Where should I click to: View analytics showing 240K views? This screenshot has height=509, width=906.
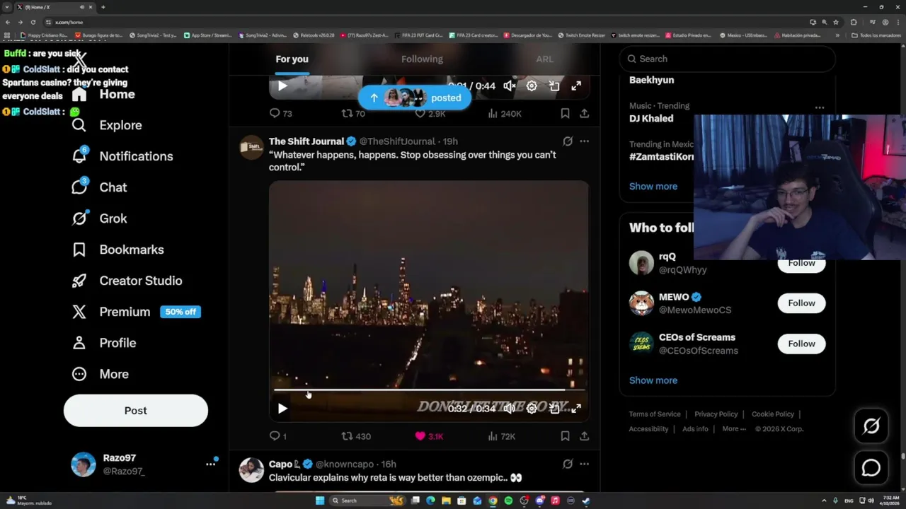pyautogui.click(x=505, y=113)
